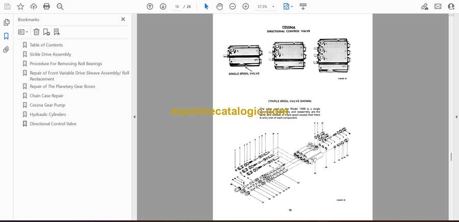Screen dimensions: 459x222
Task: Go to the previous page
Action: 150,7
